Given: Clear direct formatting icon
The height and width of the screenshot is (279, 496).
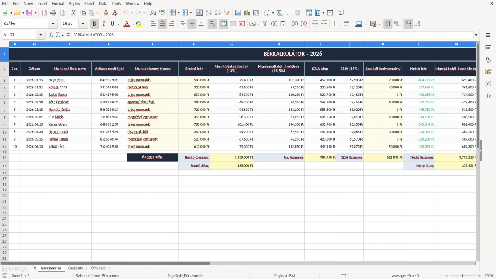Looking at the screenshot, I should tap(115, 13).
